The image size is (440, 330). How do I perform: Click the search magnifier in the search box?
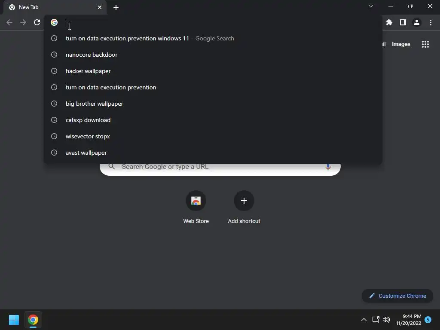(x=112, y=167)
